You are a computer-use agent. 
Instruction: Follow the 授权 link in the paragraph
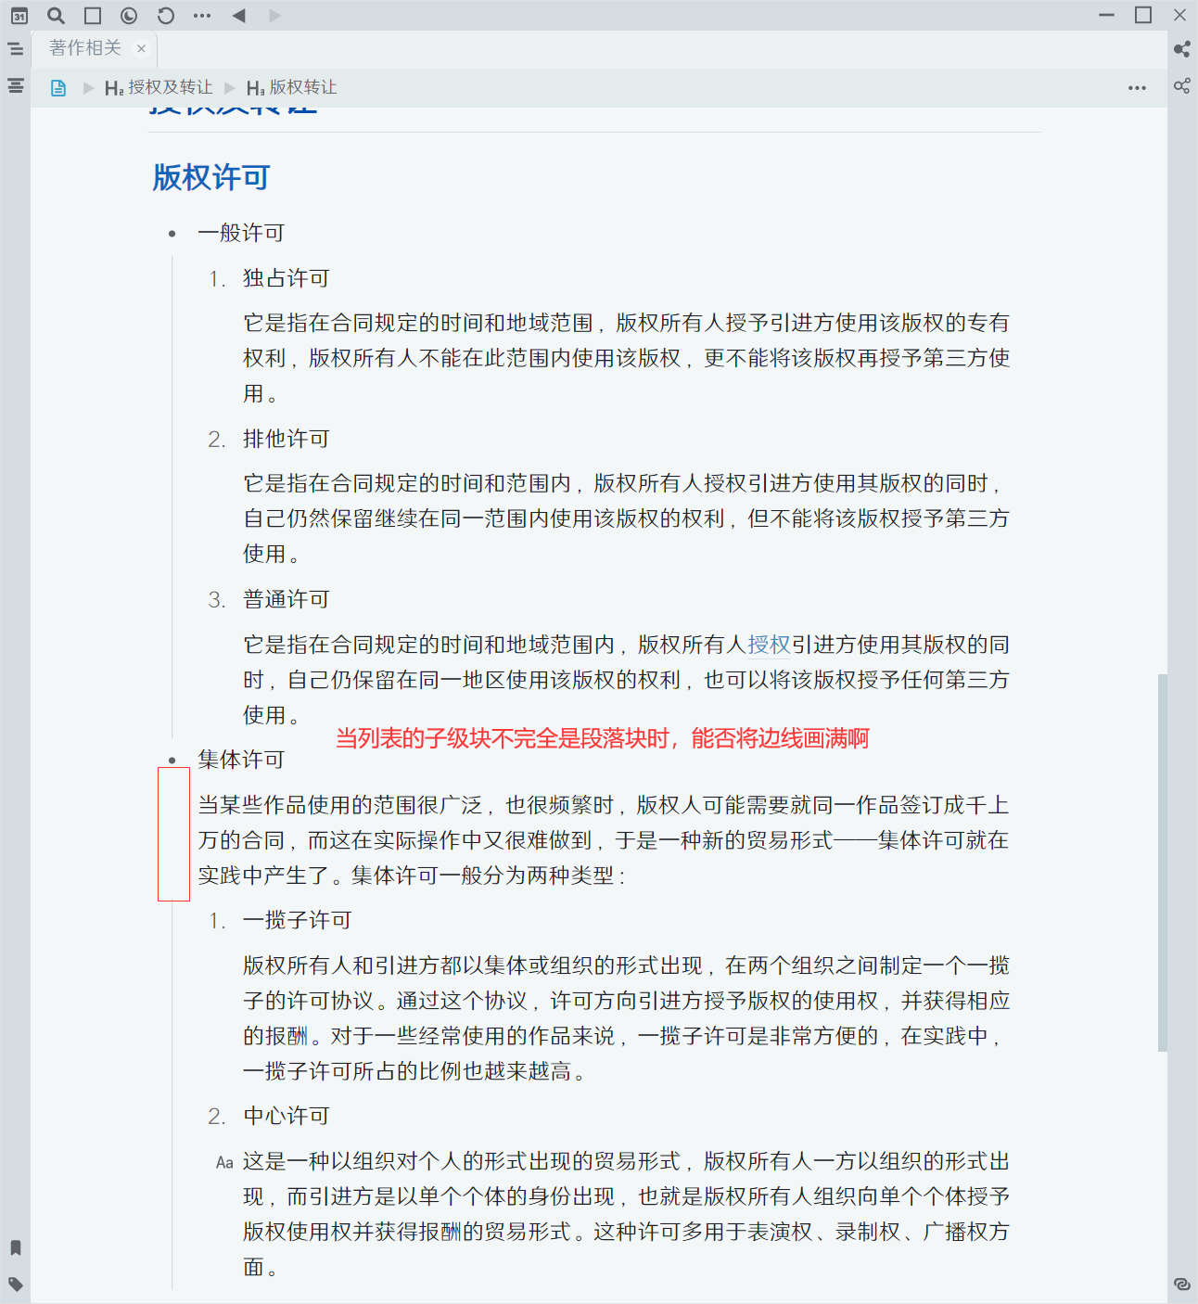coord(769,645)
